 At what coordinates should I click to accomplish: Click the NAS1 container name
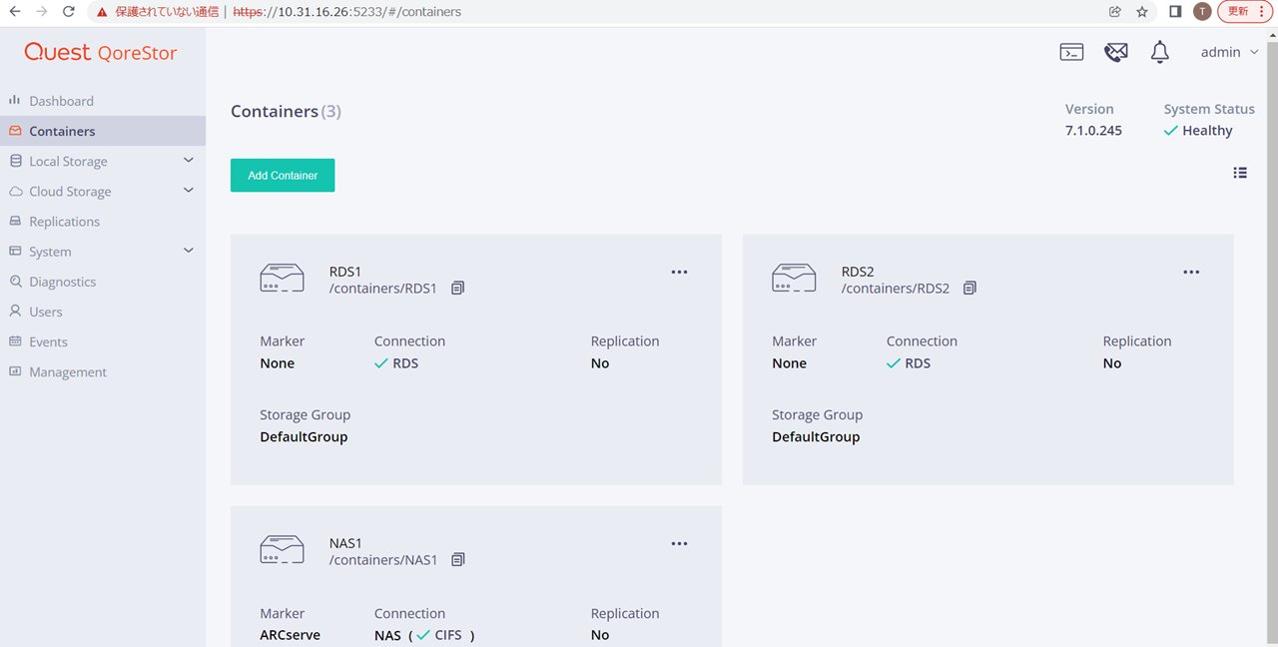345,544
